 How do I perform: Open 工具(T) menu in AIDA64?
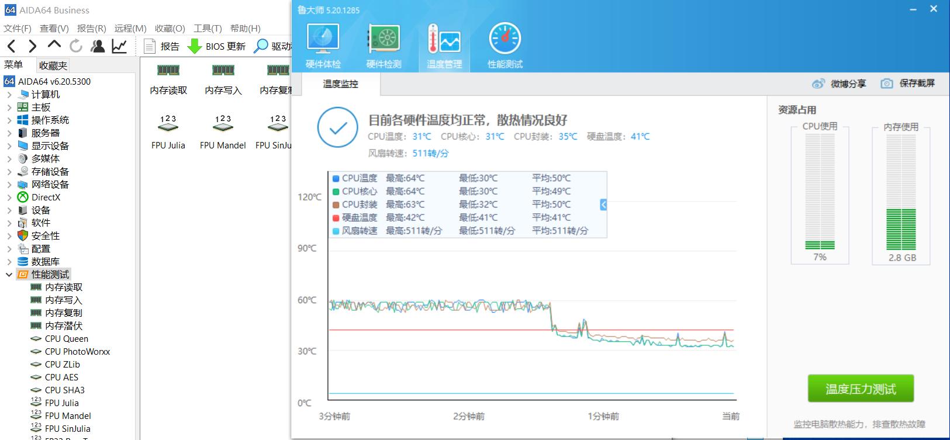[208, 28]
